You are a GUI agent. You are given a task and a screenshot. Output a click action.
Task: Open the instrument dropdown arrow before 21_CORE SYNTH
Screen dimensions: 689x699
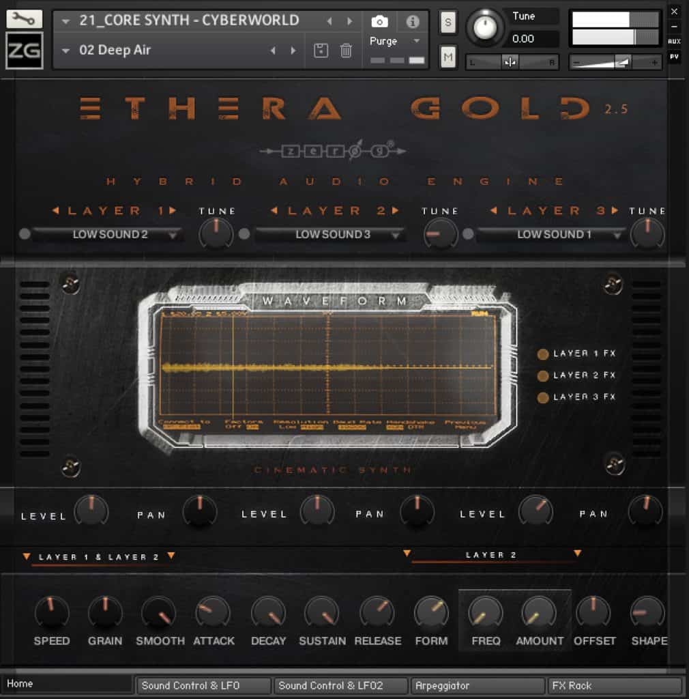[x=65, y=21]
